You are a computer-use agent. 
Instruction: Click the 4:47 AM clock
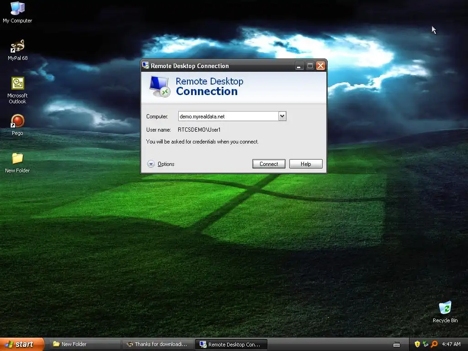pyautogui.click(x=451, y=344)
